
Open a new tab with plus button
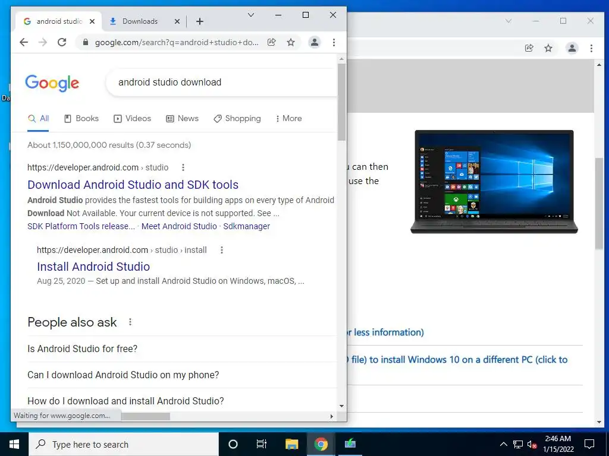click(200, 21)
